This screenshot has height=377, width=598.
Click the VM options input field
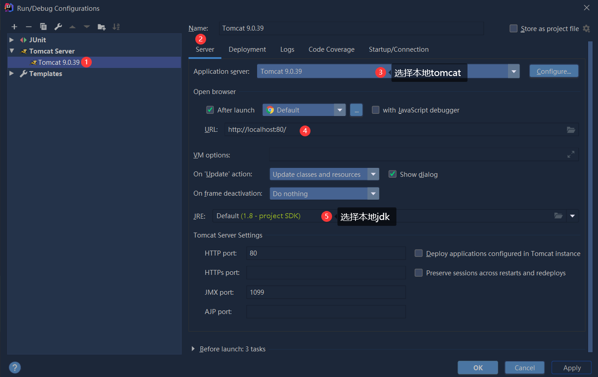424,155
